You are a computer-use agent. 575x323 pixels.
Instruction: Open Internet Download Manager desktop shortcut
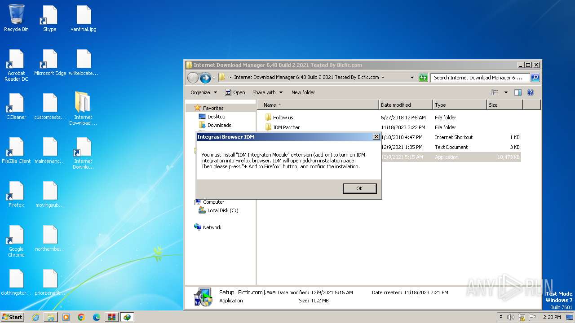pyautogui.click(x=83, y=153)
